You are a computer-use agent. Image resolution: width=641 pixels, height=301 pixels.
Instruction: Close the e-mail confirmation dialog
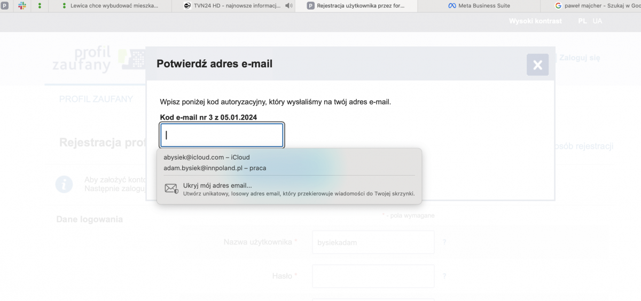(x=537, y=65)
